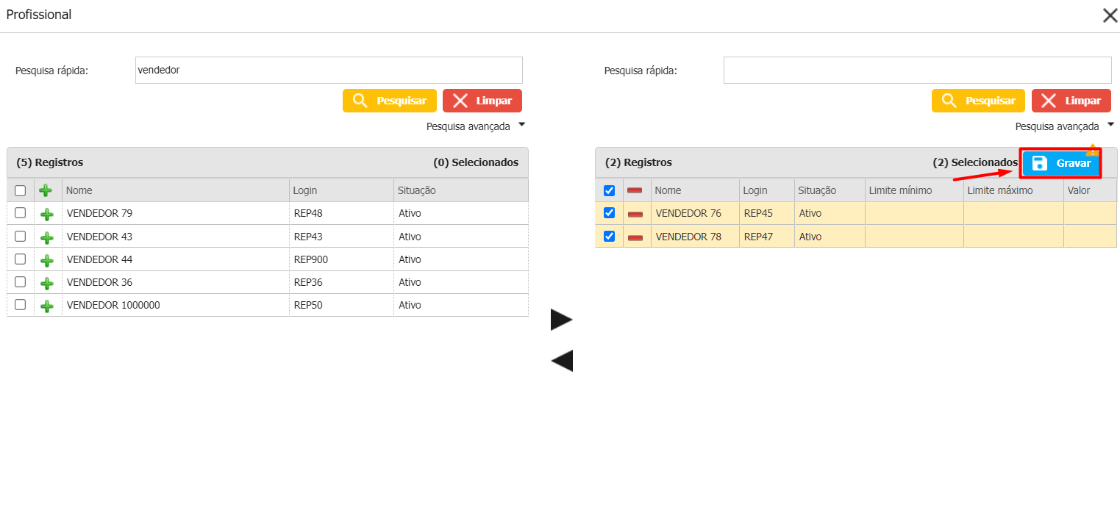Click the Valor column header

[1090, 190]
